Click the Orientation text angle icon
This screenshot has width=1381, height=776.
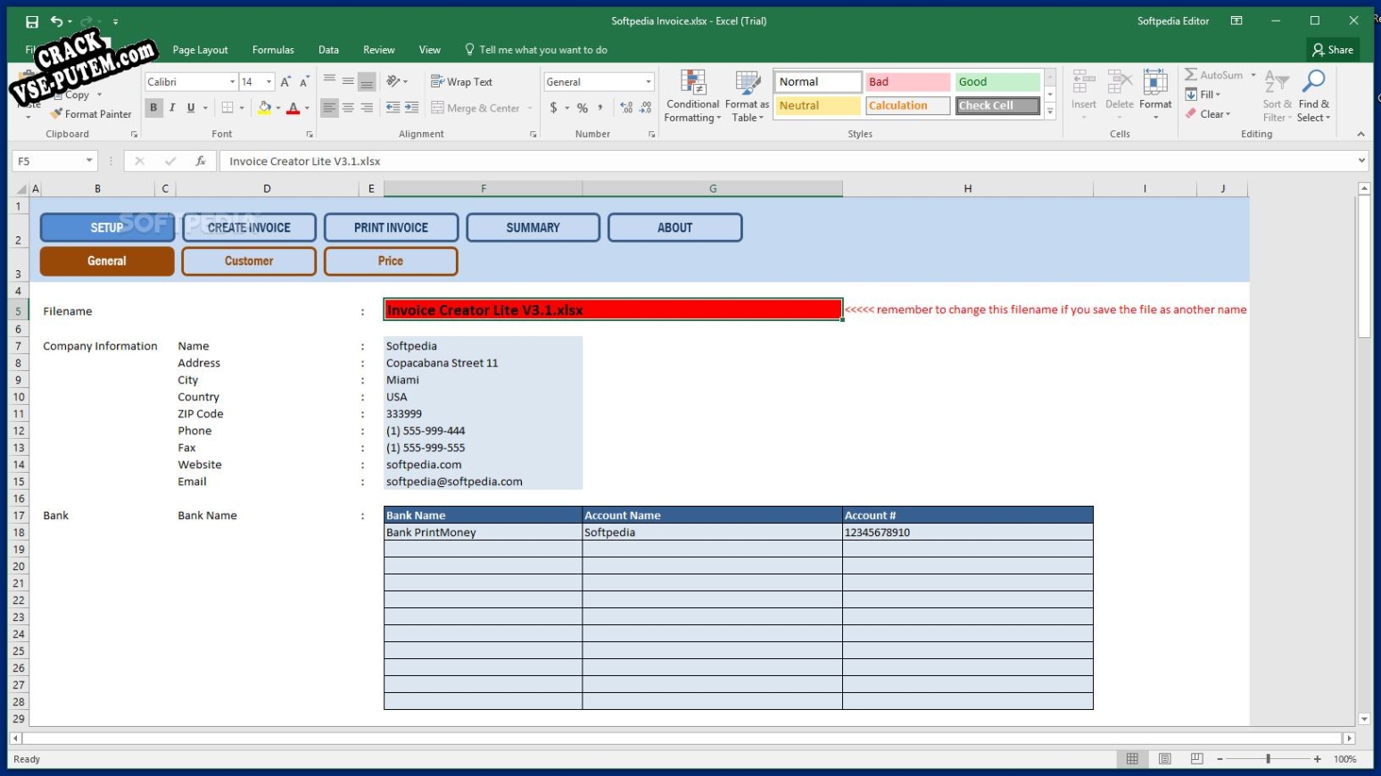[x=393, y=81]
